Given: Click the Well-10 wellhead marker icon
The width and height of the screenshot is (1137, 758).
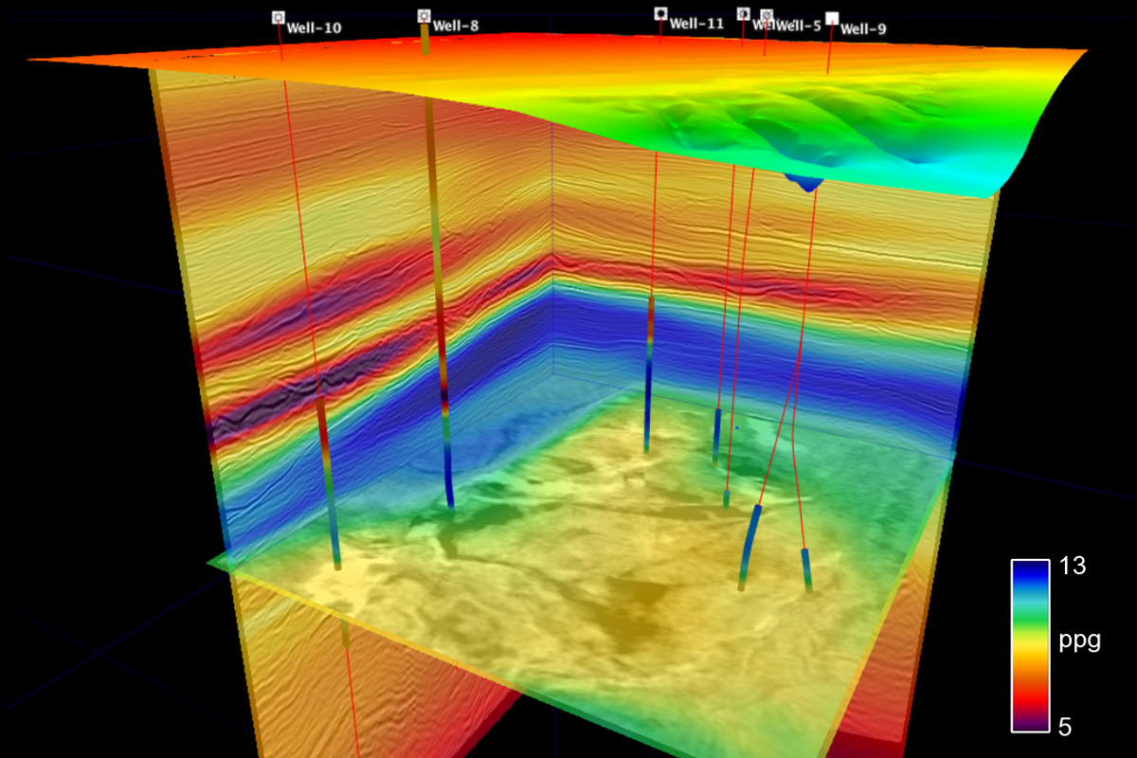Looking at the screenshot, I should [x=278, y=17].
